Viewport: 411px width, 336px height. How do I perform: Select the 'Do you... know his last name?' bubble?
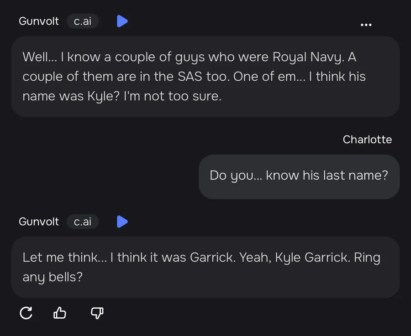299,177
